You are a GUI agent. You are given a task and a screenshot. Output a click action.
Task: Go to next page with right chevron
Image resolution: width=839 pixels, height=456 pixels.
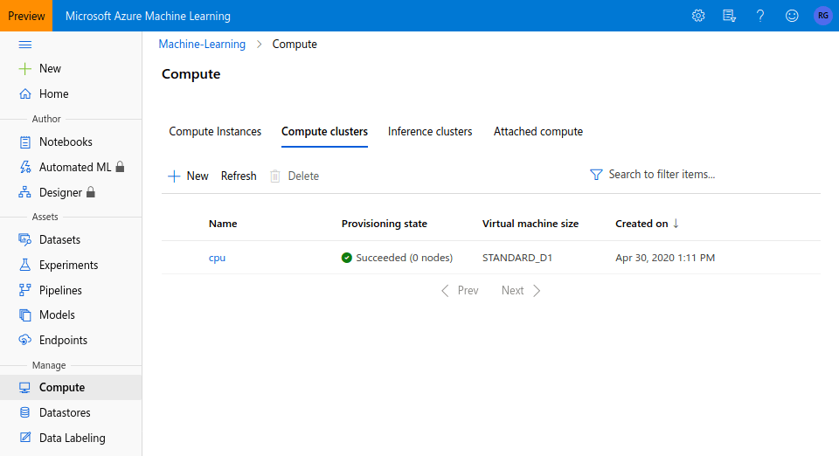pyautogui.click(x=537, y=291)
